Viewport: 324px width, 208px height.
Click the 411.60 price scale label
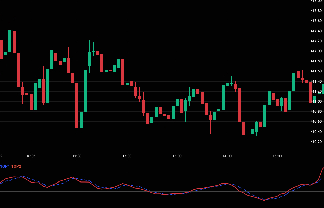(316, 71)
